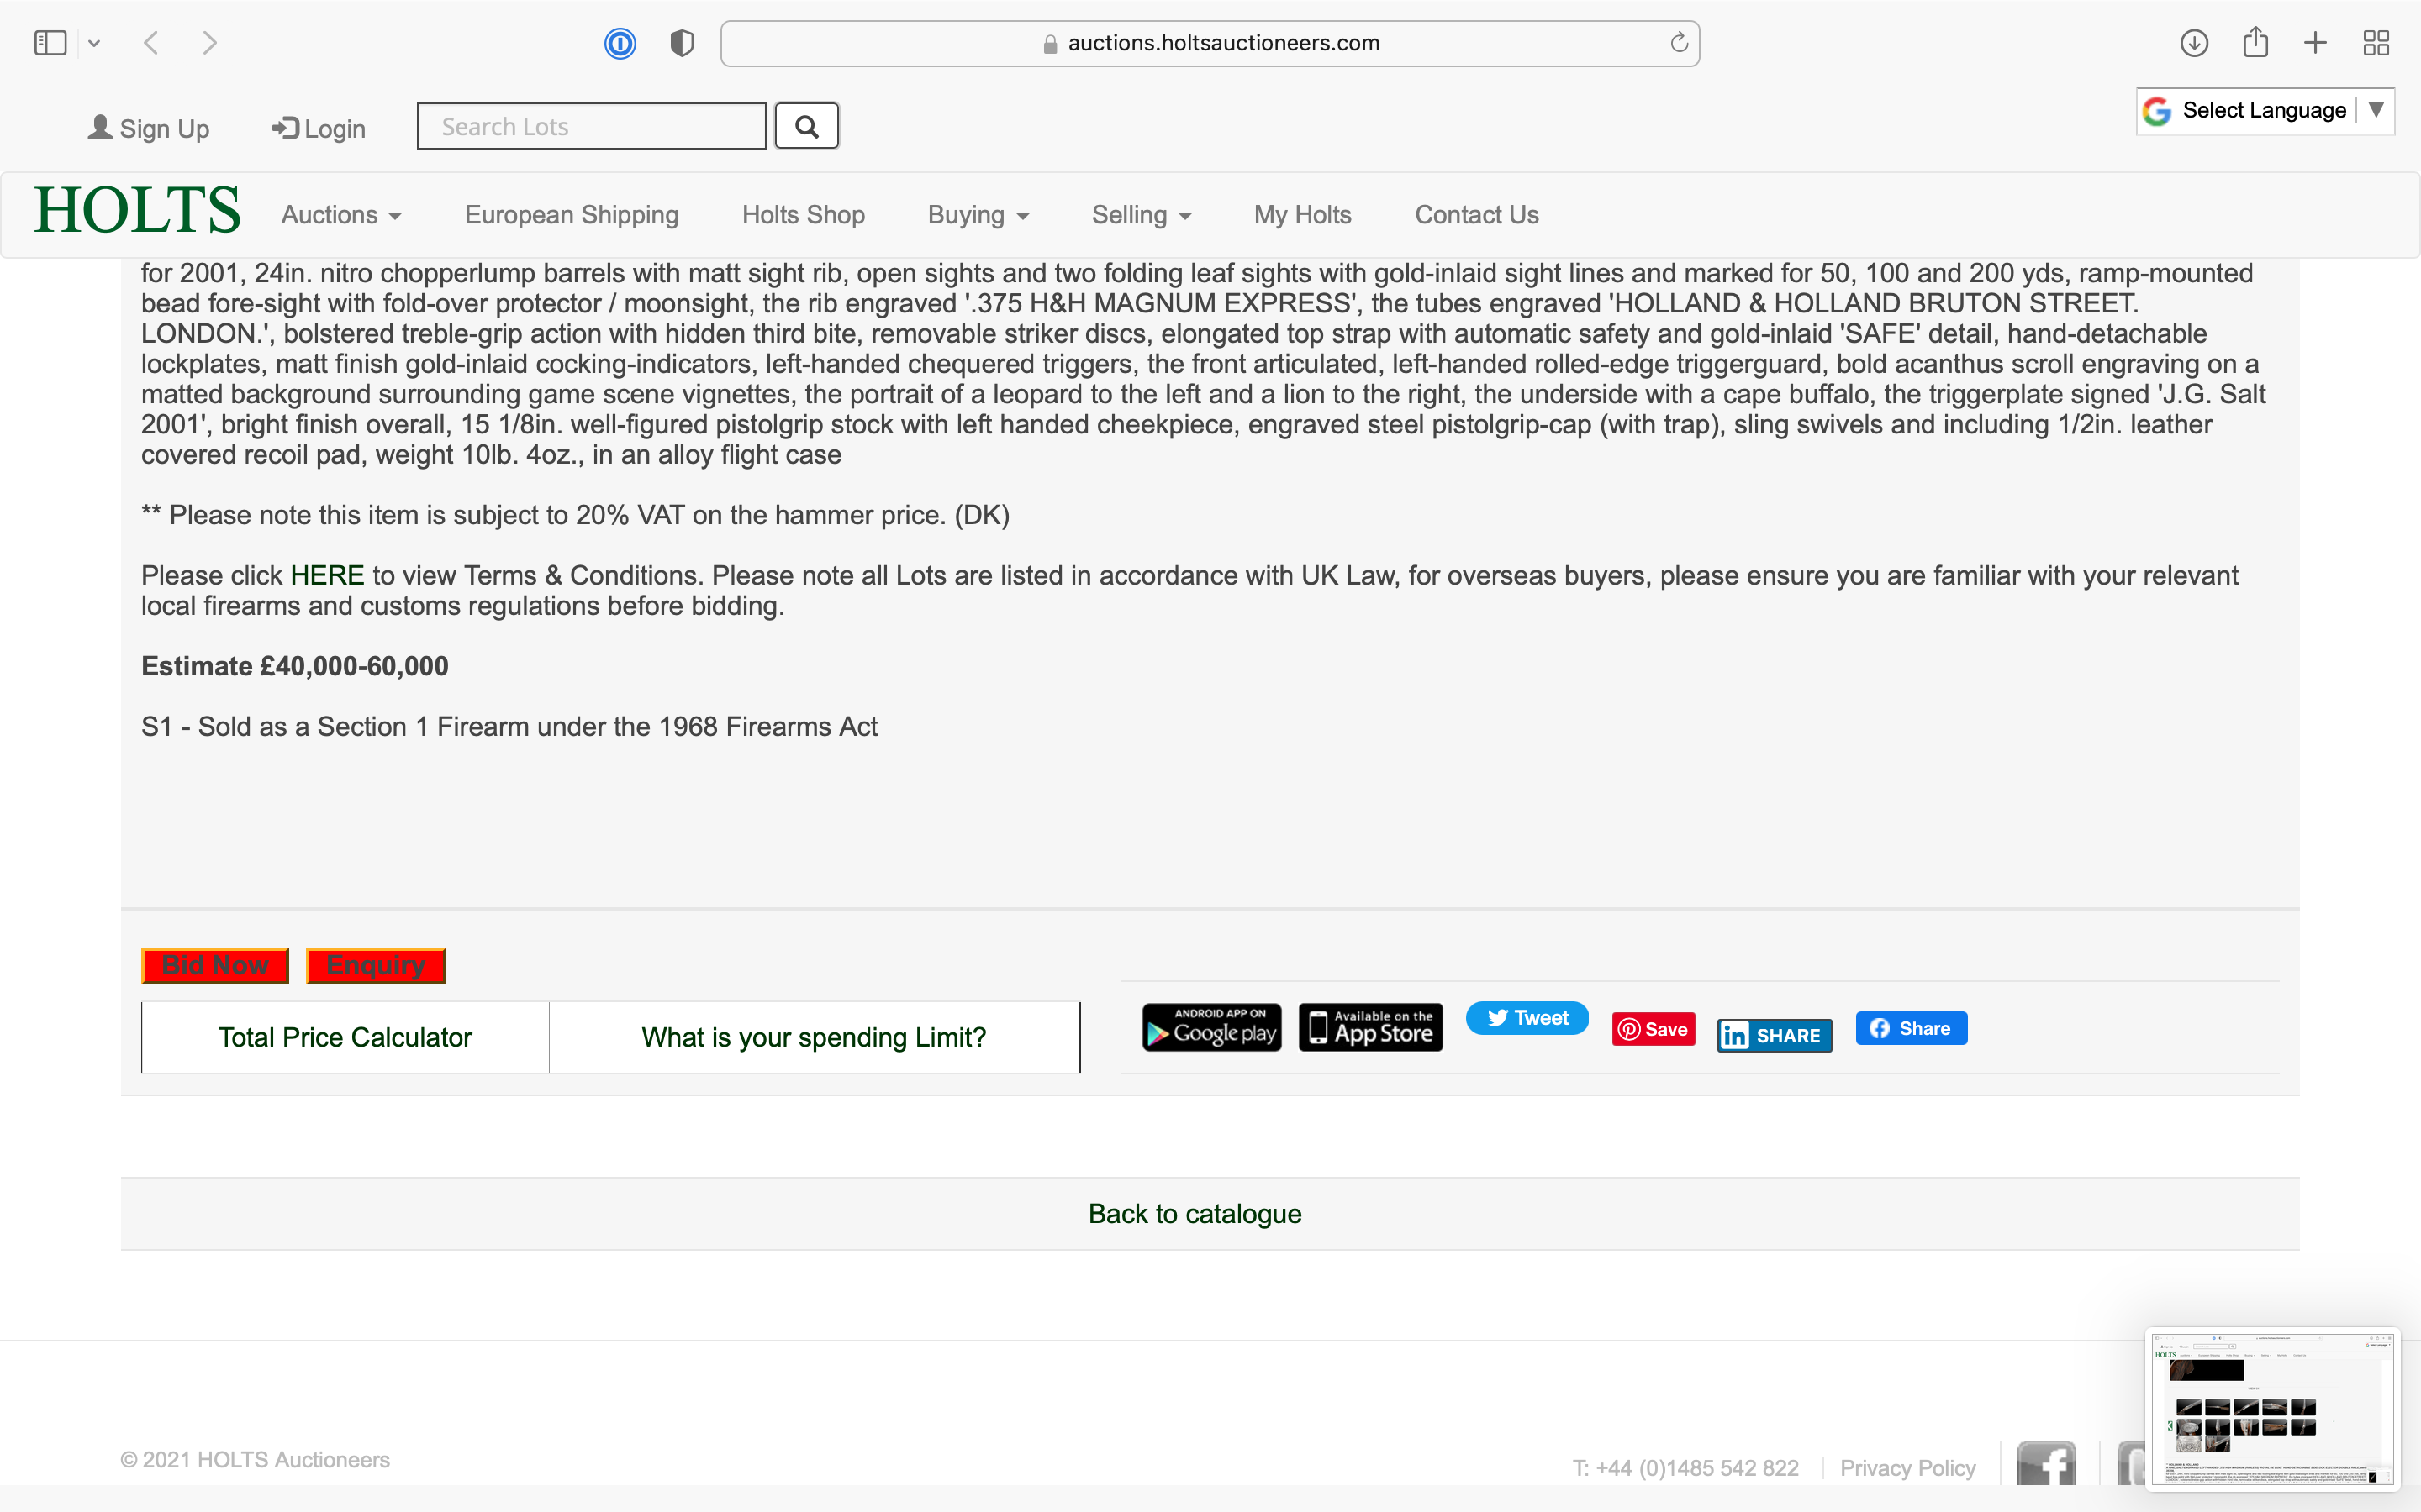Click the Privacy Policy footer link
The image size is (2421, 1512).
click(x=1907, y=1468)
